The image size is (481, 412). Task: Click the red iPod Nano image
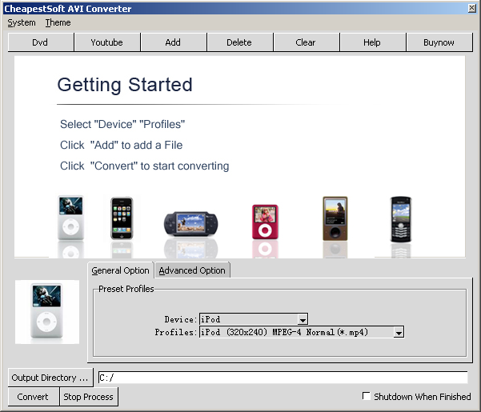(265, 222)
